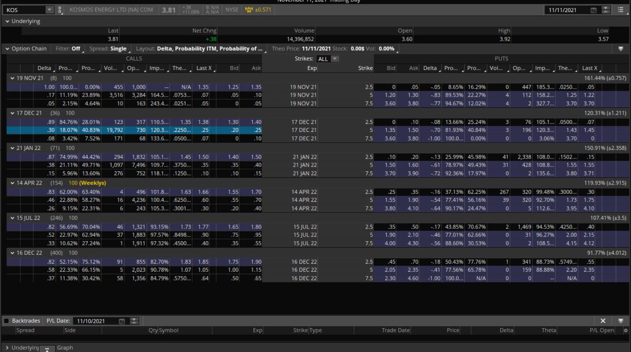Click the symbol link chain icon

coord(59,10)
